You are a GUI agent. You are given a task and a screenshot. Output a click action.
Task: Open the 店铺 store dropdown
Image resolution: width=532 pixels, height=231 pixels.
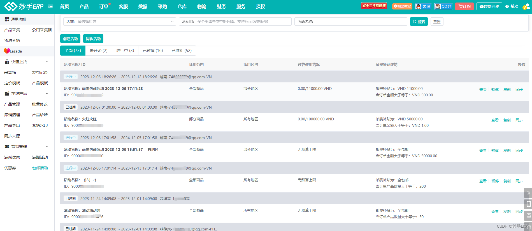click(x=120, y=22)
